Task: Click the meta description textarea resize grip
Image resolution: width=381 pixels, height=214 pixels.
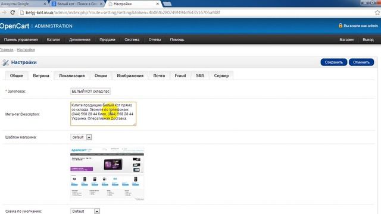Action: click(x=135, y=124)
